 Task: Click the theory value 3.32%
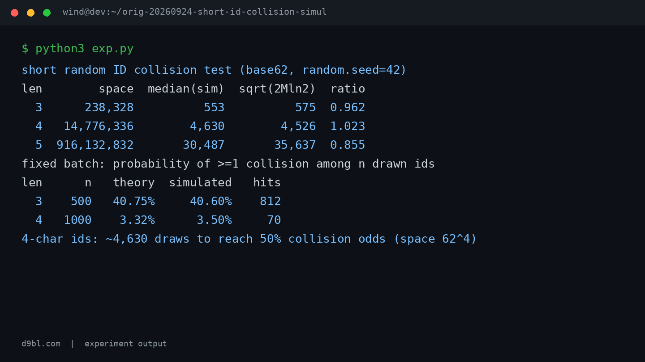pyautogui.click(x=137, y=220)
